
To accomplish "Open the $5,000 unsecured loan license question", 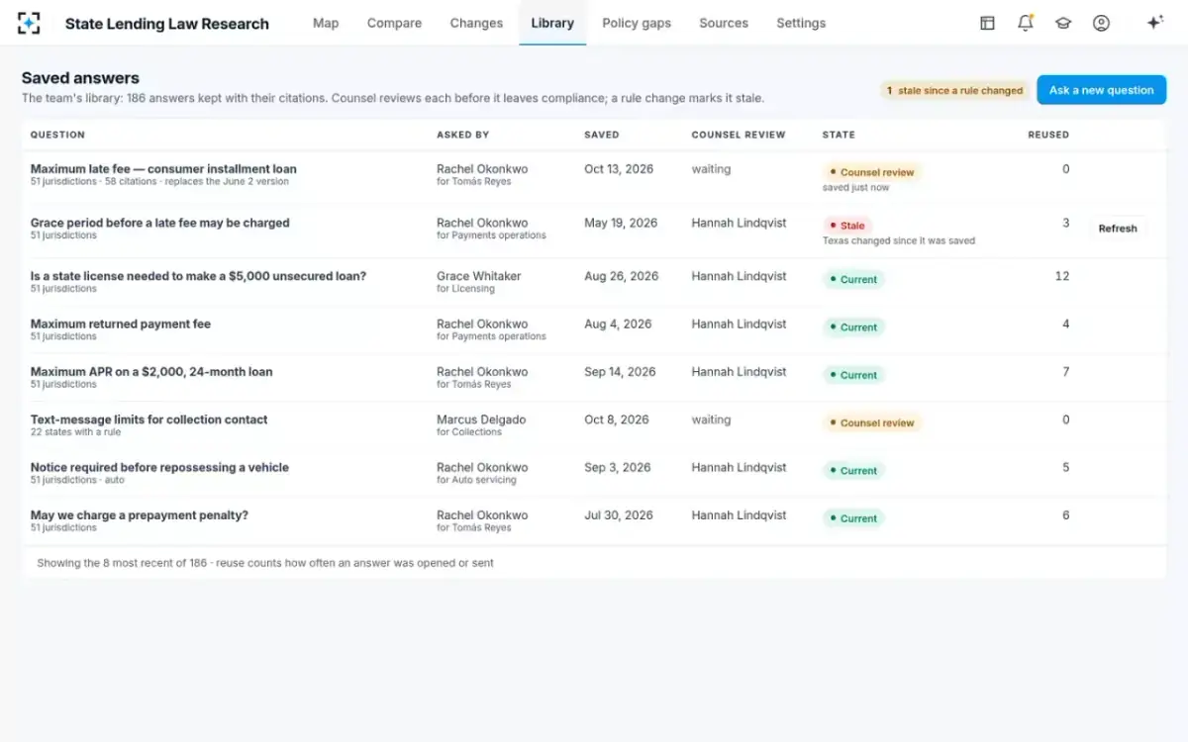I will (x=198, y=276).
